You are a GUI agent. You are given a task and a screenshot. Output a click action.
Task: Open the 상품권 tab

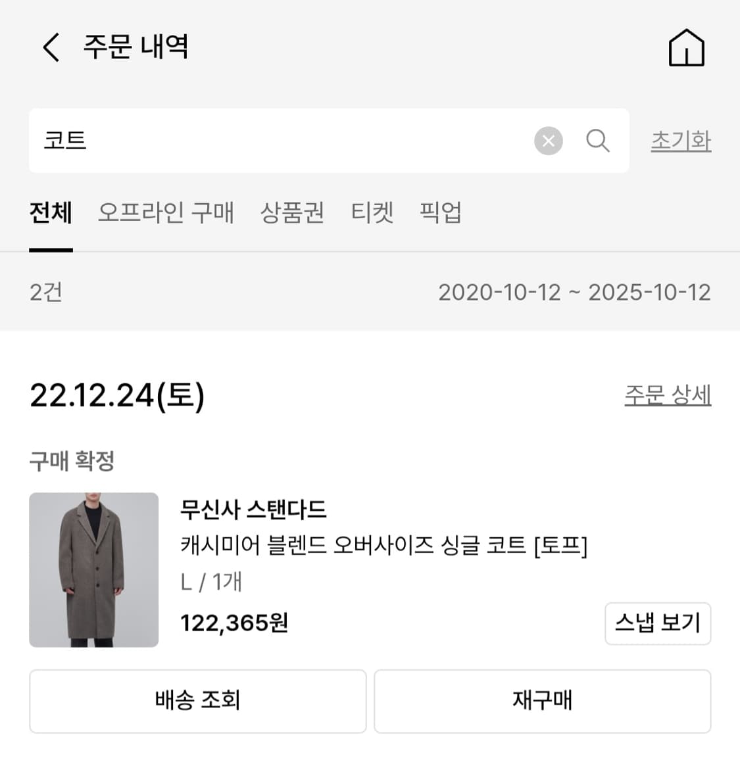[292, 213]
